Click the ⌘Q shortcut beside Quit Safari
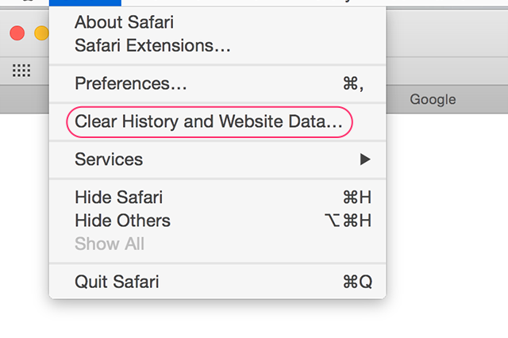The width and height of the screenshot is (508, 338). point(358,282)
